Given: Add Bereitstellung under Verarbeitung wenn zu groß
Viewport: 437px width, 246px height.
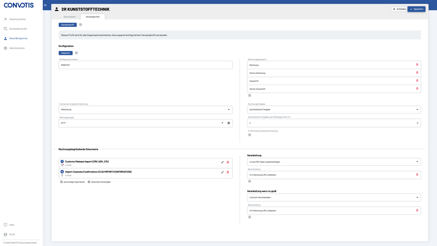Looking at the screenshot, I should [250, 217].
